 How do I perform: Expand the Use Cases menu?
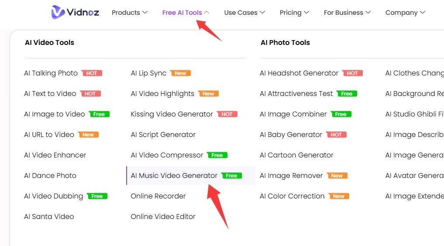tap(244, 13)
